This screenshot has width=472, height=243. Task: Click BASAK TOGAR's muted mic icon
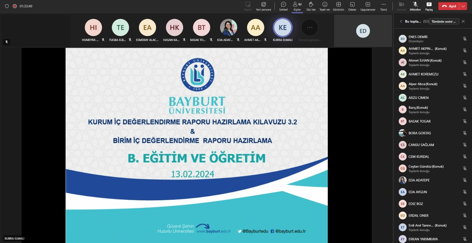465,121
